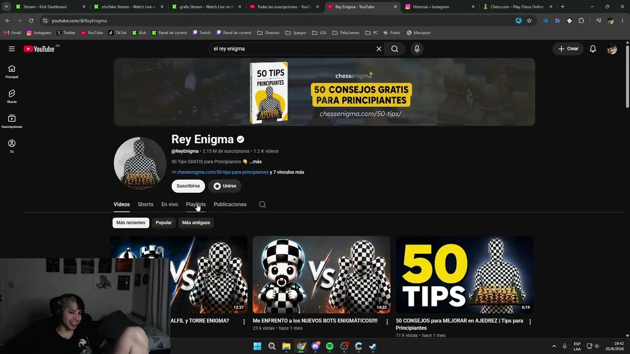Open the Me ENFRENTO a los NUEVOS BOTS title
Viewport: 630px width, 354px height.
click(315, 321)
